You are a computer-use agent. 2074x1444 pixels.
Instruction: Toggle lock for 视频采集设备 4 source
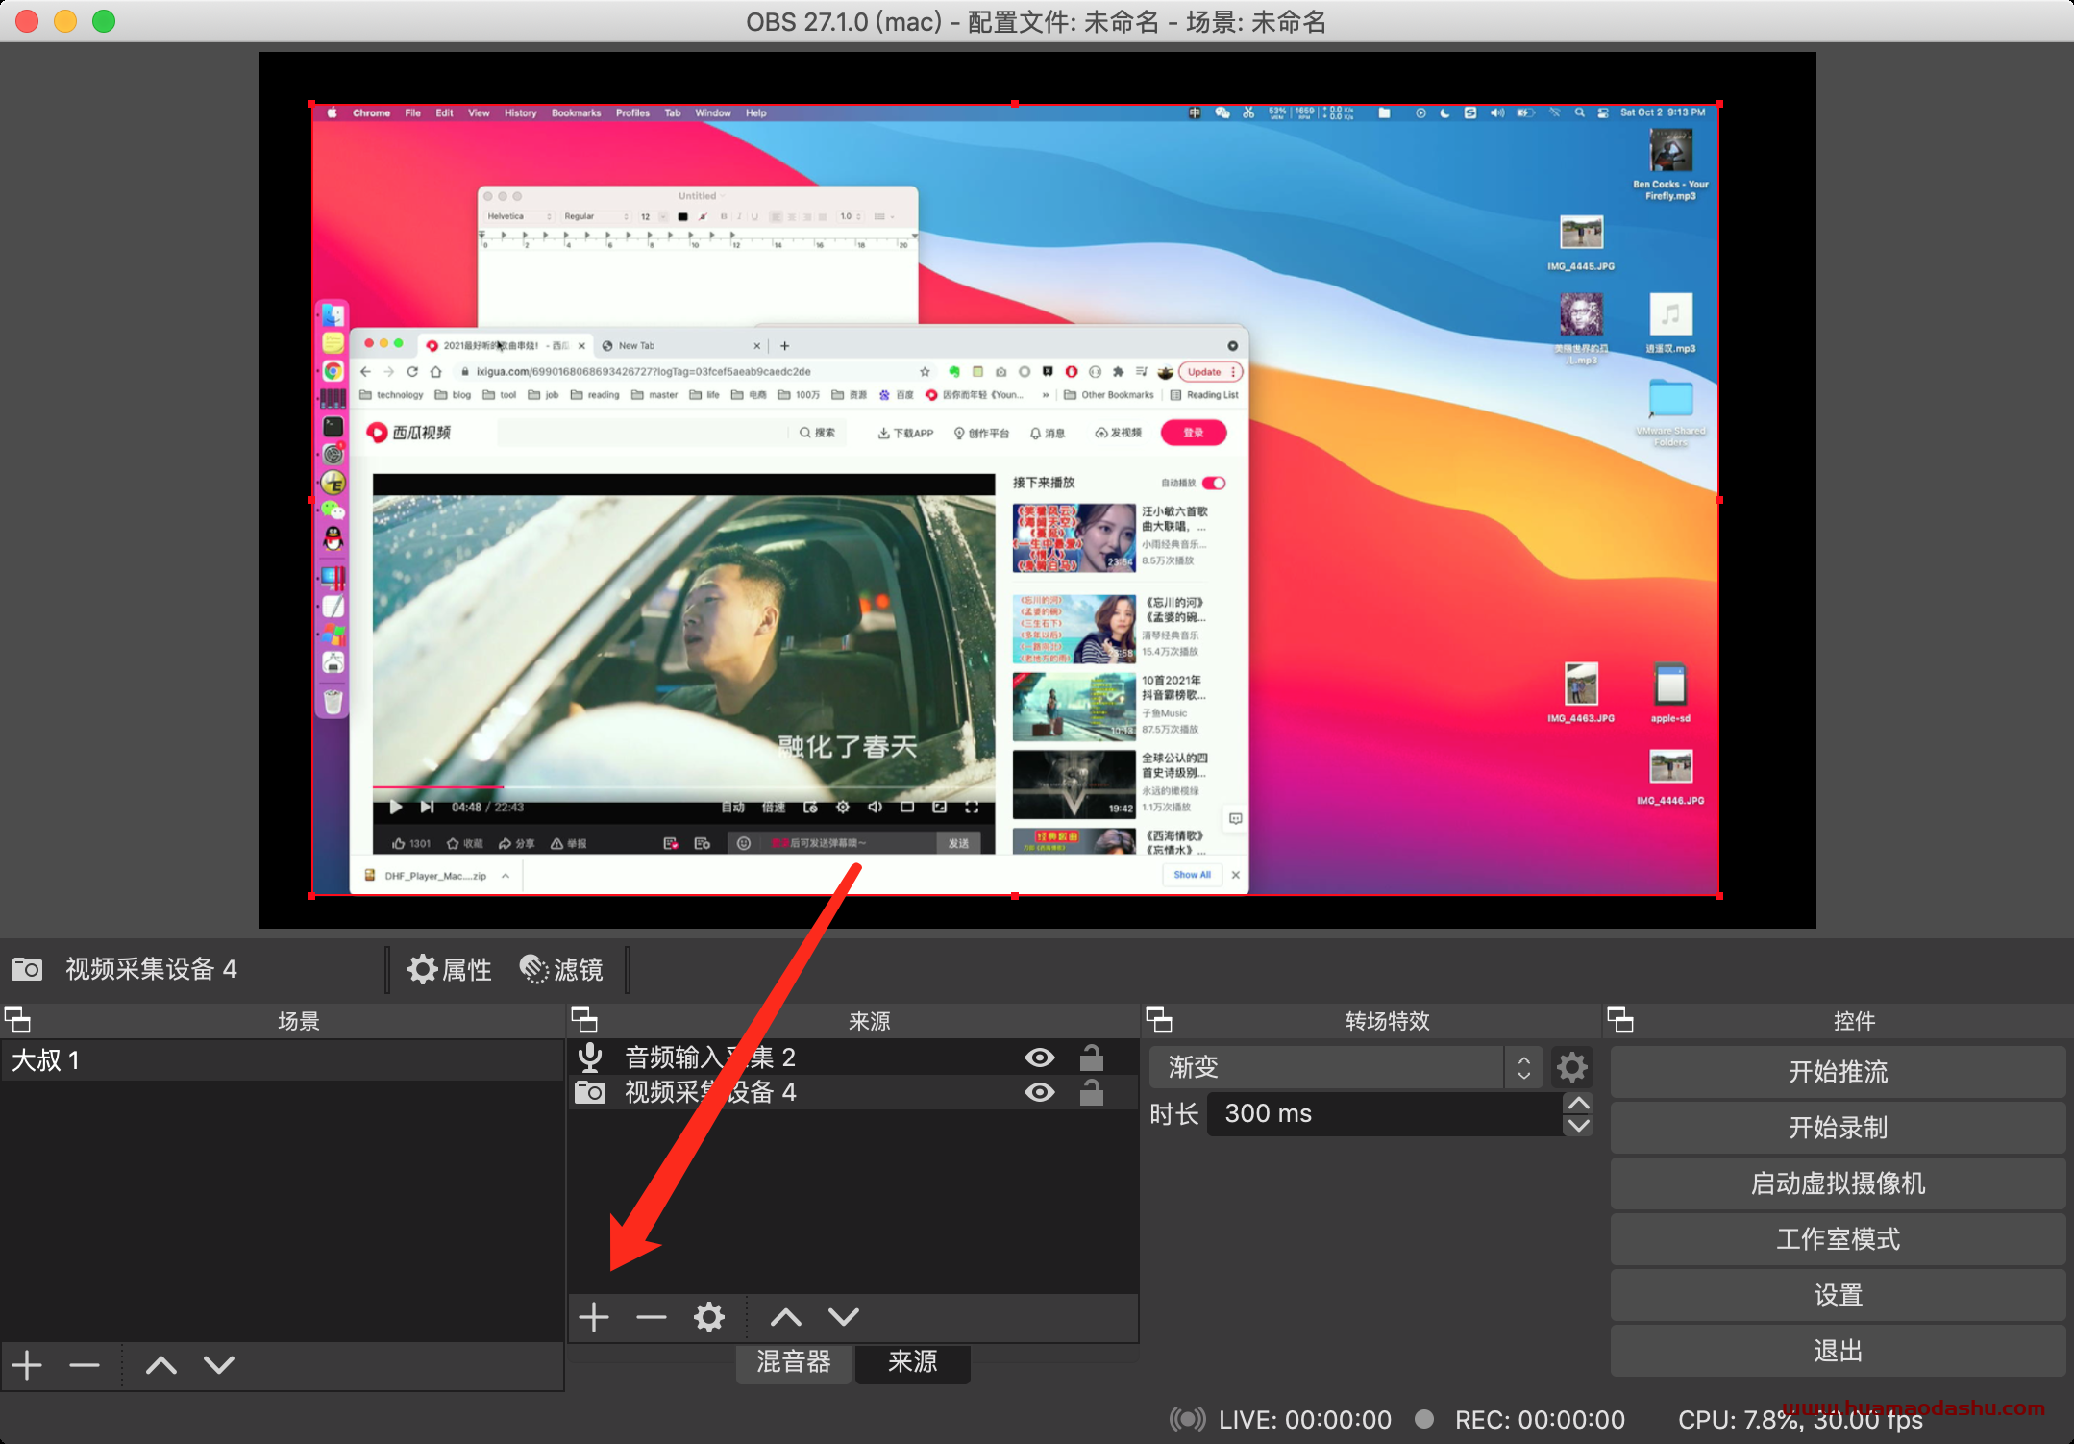click(1091, 1092)
